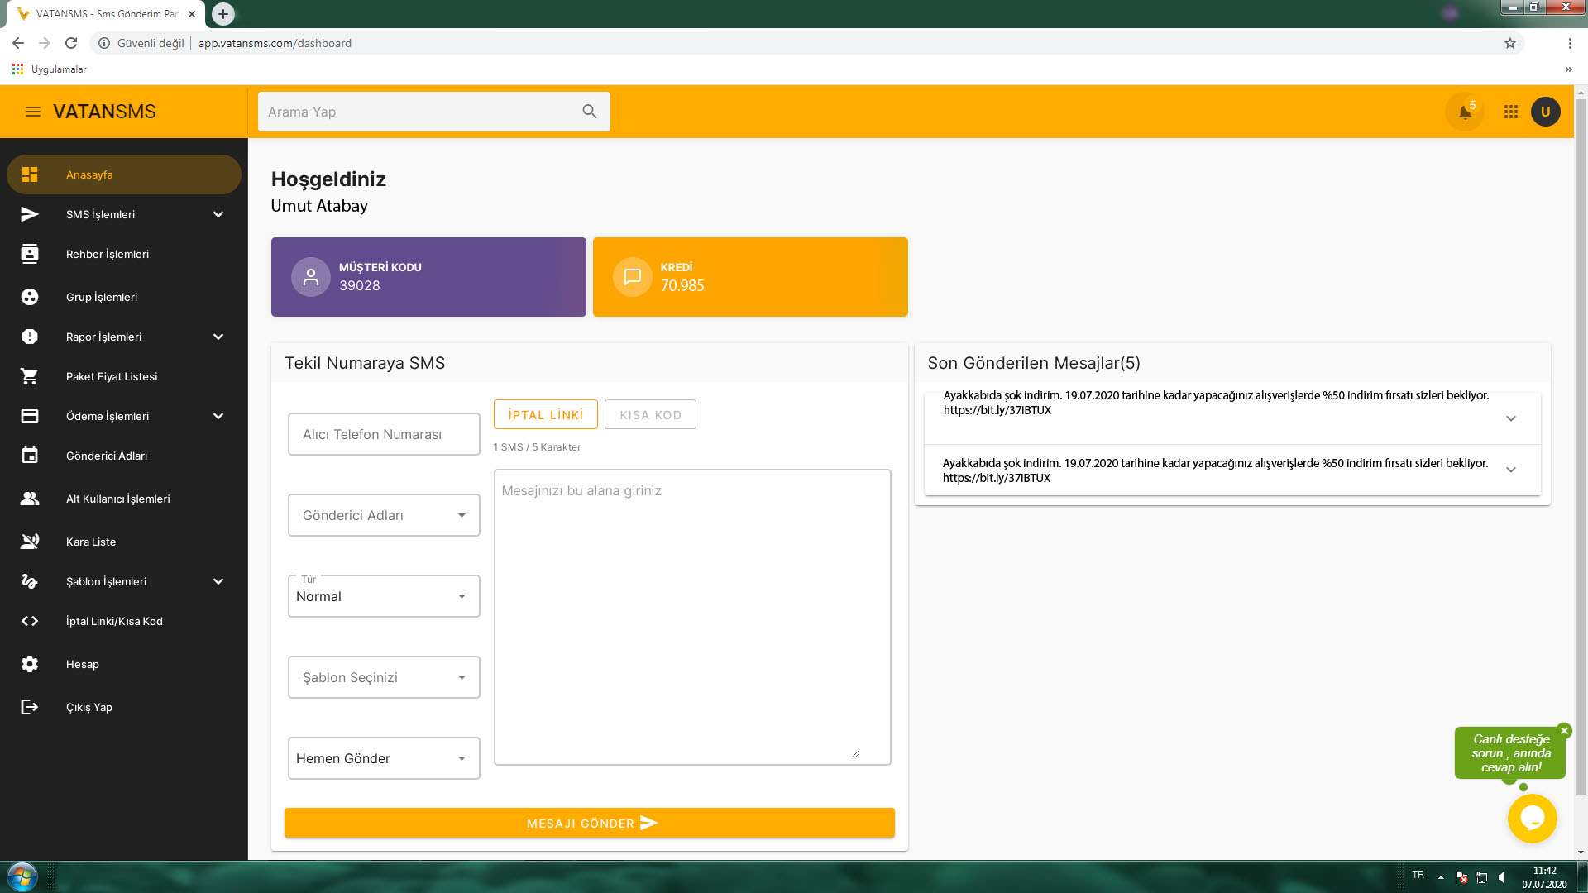1588x893 pixels.
Task: Click the Kredi 70.985 card
Action: coord(750,277)
